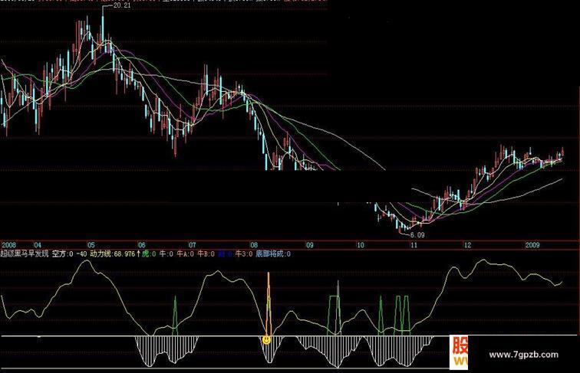Viewport: 580px width, 373px height.
Task: Click the 牛3:0 indicator value
Action: pyautogui.click(x=244, y=254)
